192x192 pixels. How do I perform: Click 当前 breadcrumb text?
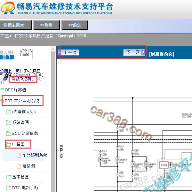(x=4, y=79)
